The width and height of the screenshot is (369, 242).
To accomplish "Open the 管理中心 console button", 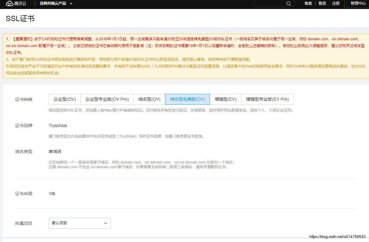I will coord(358,3).
